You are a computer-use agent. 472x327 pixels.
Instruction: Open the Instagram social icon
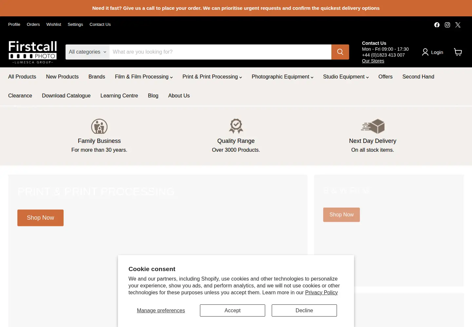[x=447, y=25]
